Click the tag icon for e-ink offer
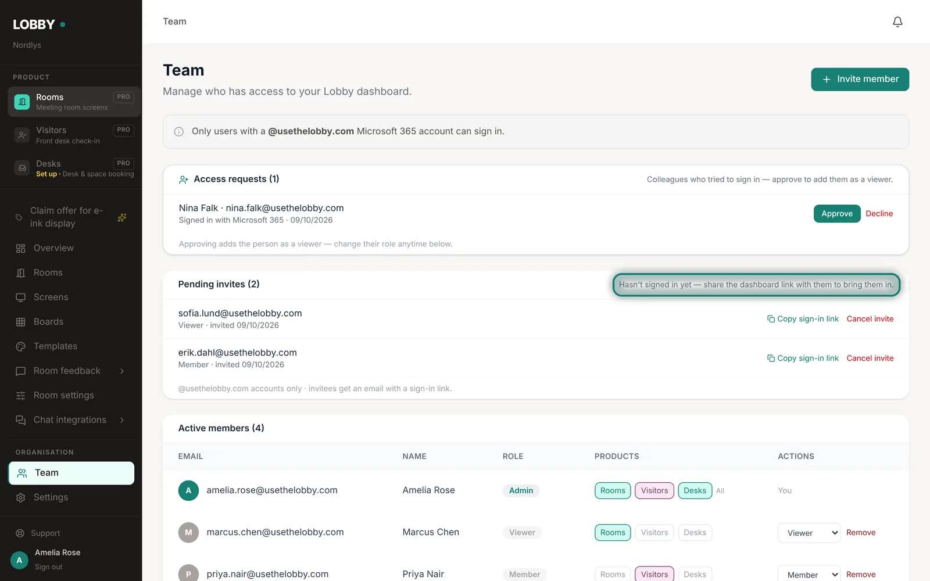930x581 pixels. coord(19,217)
